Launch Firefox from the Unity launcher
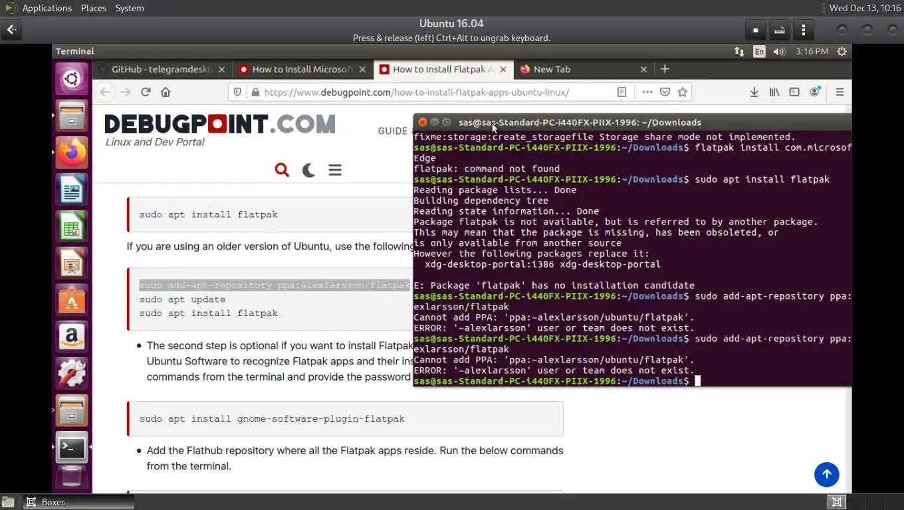Screen dimensions: 904x510 pos(72,153)
